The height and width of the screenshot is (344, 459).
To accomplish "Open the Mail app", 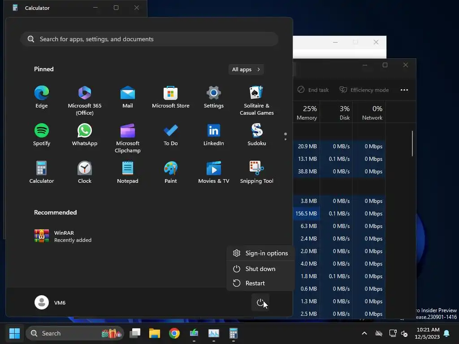I will (x=128, y=98).
